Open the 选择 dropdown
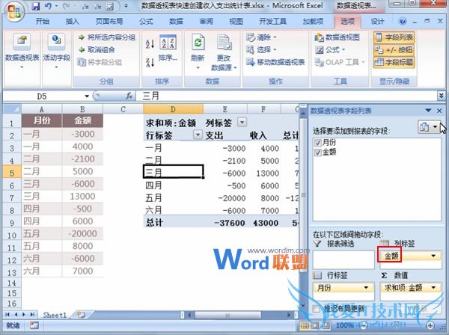This screenshot has height=335, width=449. [x=261, y=50]
